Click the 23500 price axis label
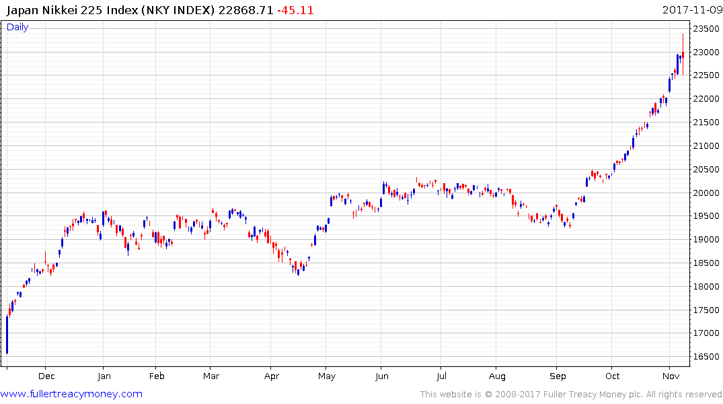723x404 pixels. coord(706,29)
